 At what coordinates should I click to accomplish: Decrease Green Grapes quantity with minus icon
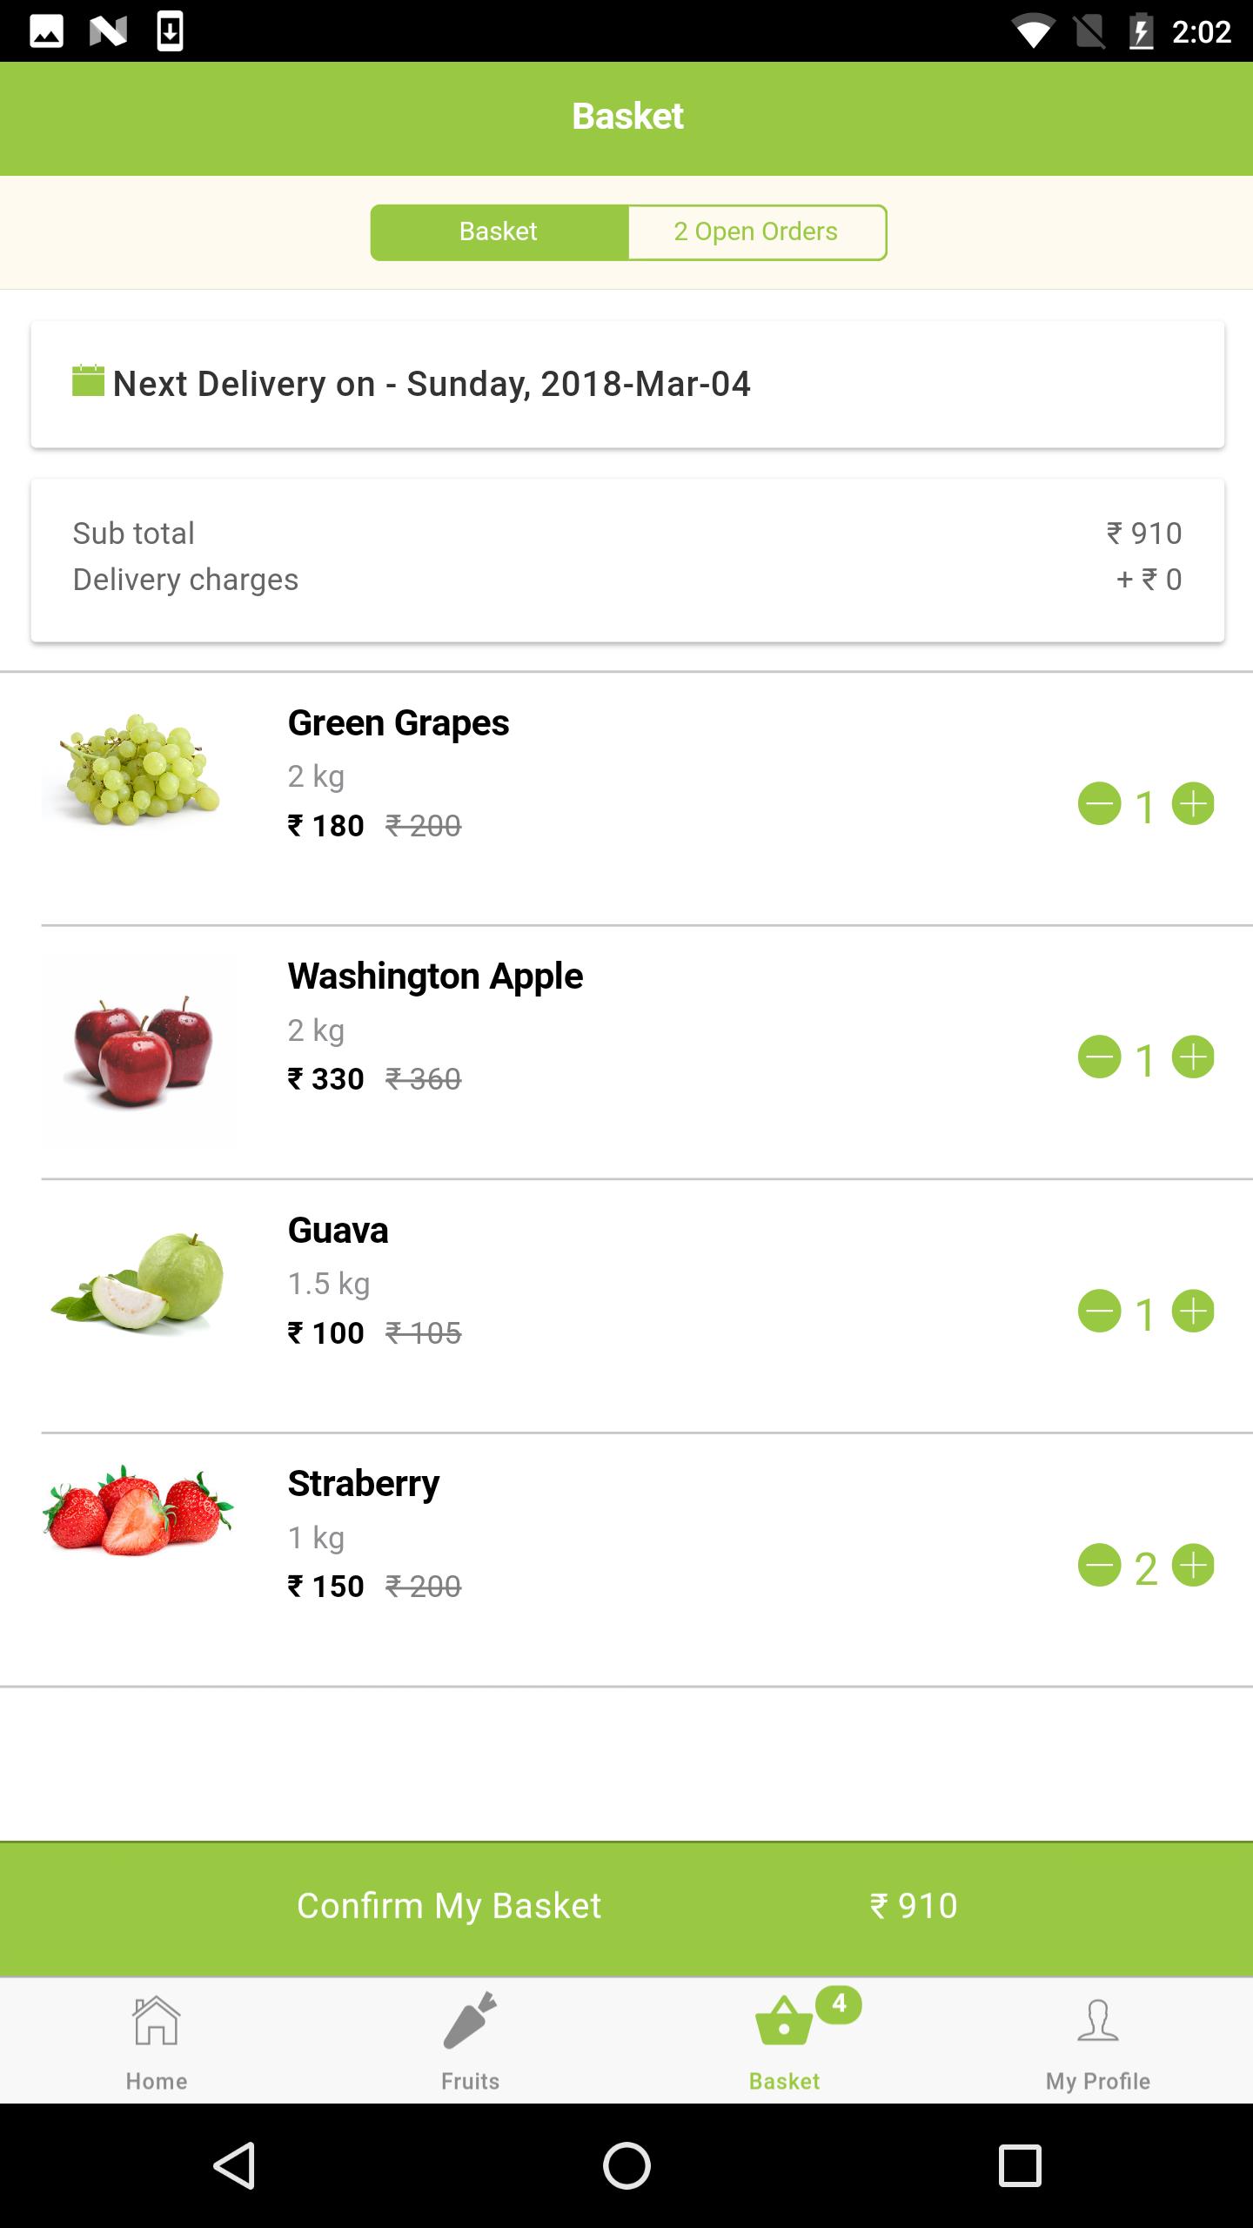click(1099, 803)
